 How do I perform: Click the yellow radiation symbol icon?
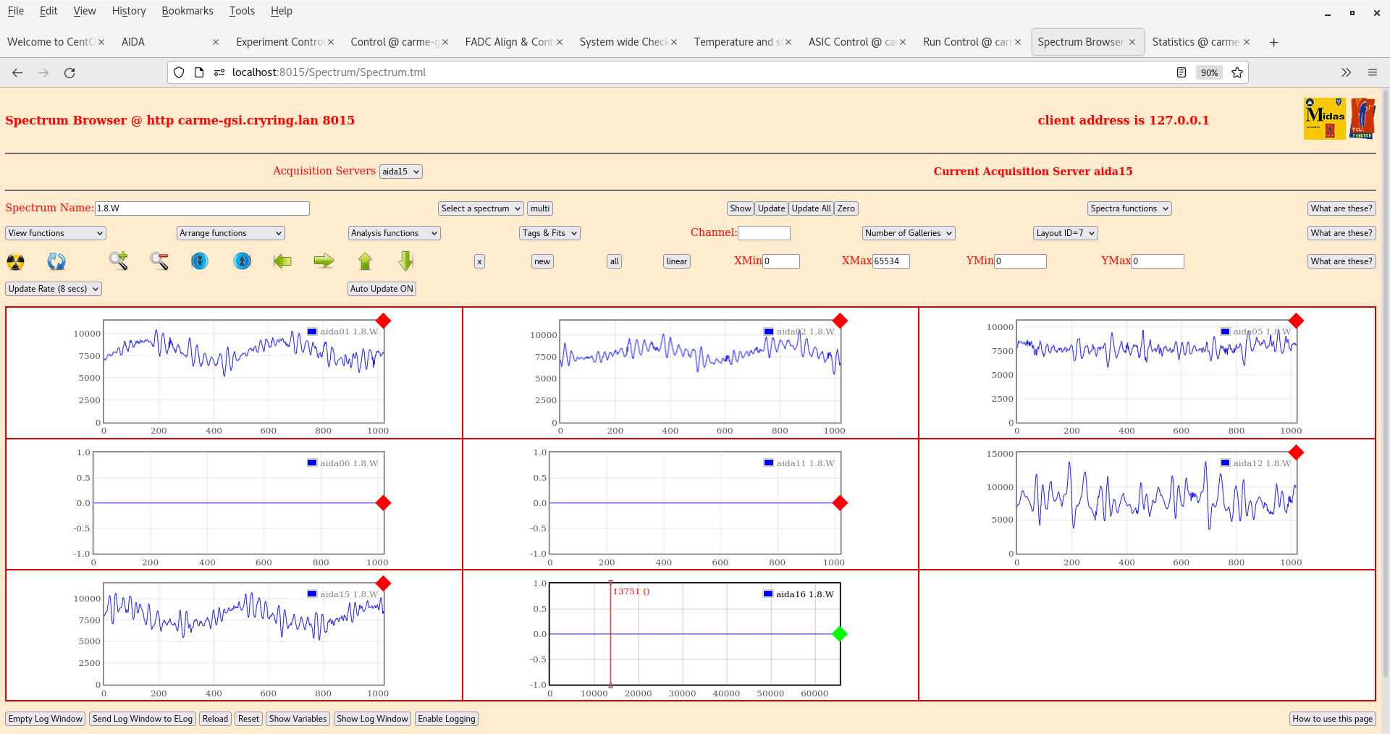(x=15, y=261)
